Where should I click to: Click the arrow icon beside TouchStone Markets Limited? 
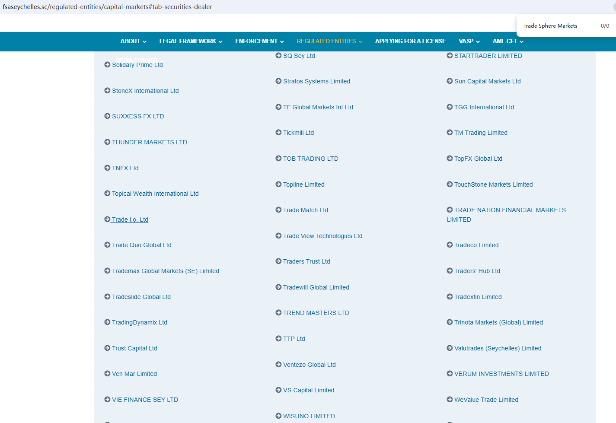point(450,184)
